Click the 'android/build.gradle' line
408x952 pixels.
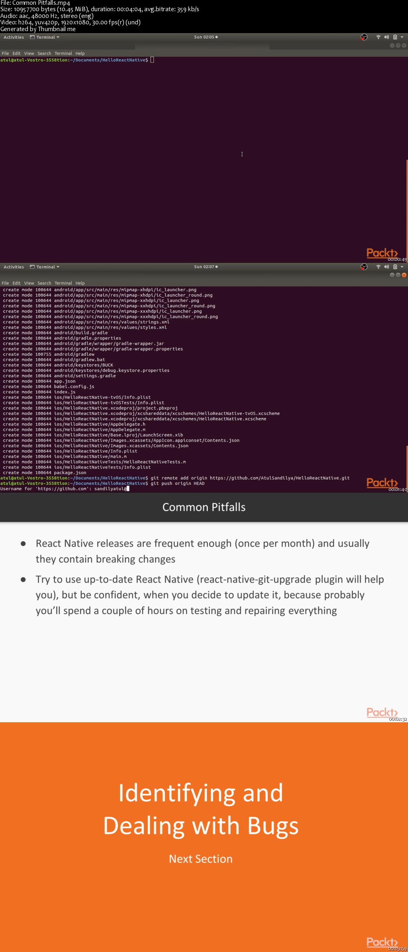55,333
